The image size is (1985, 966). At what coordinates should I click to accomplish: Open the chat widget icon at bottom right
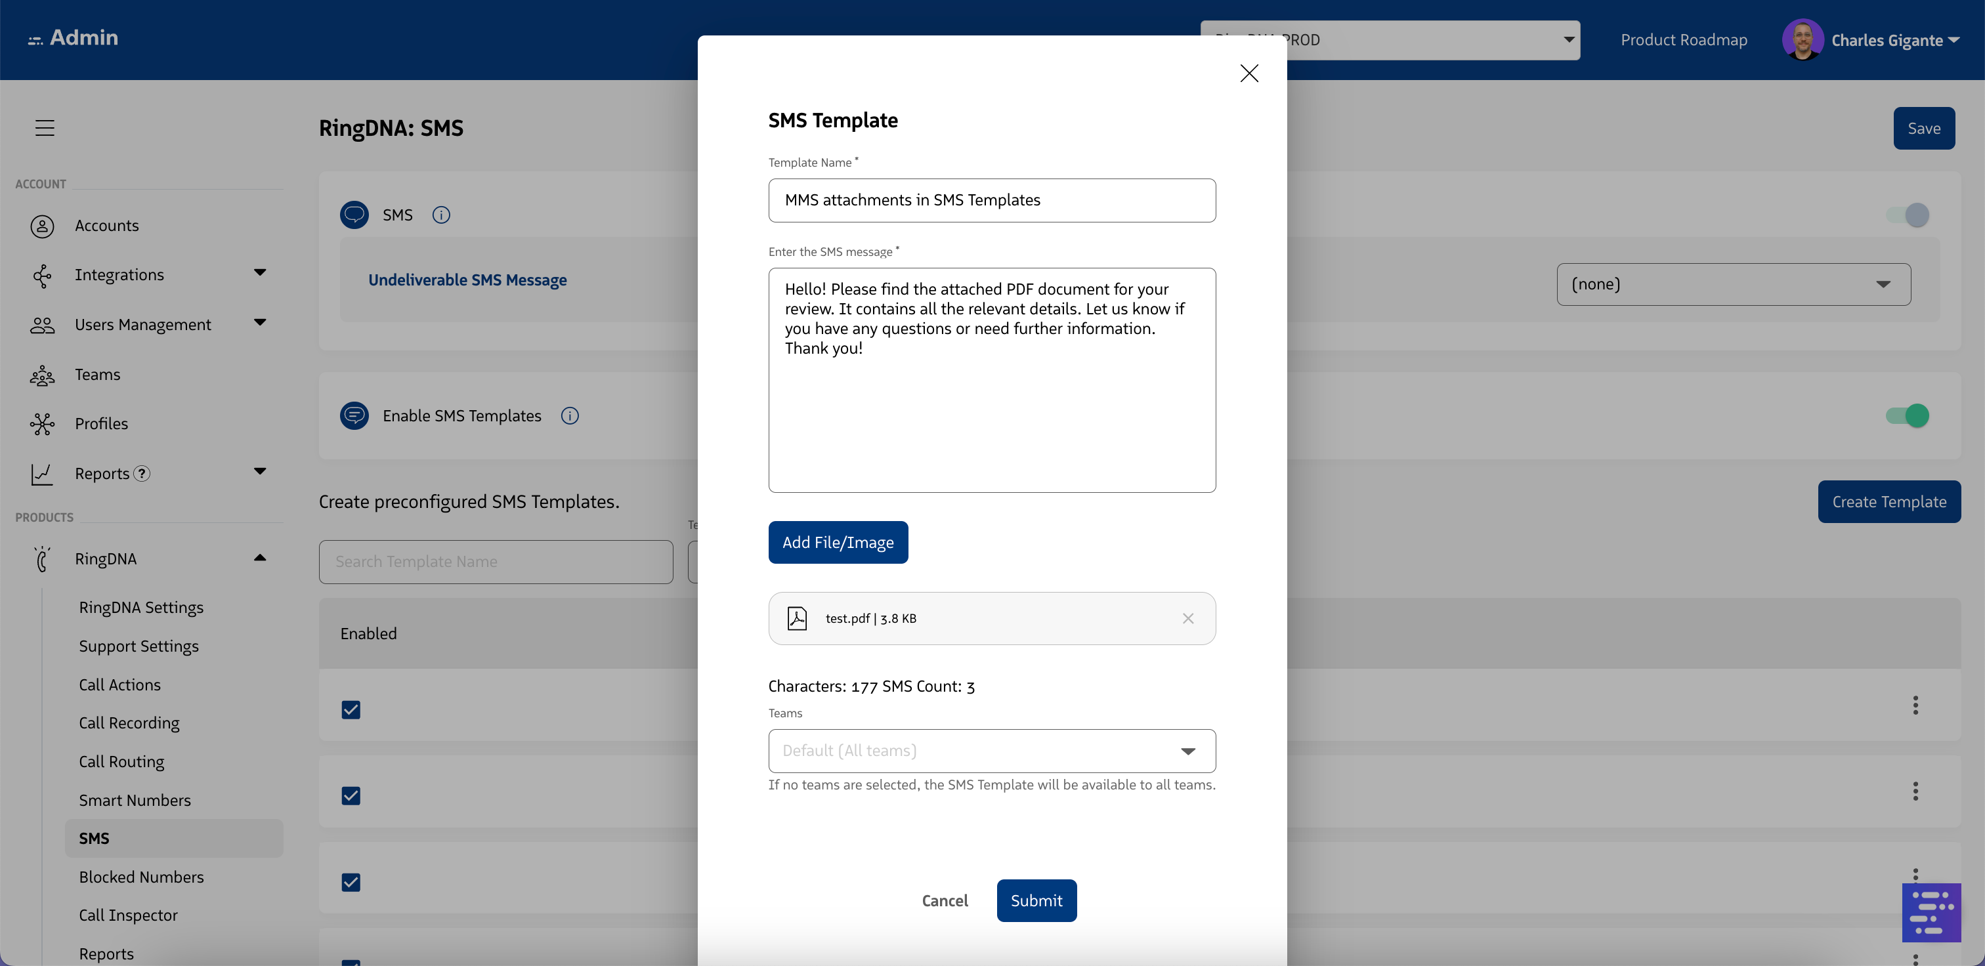click(x=1931, y=913)
